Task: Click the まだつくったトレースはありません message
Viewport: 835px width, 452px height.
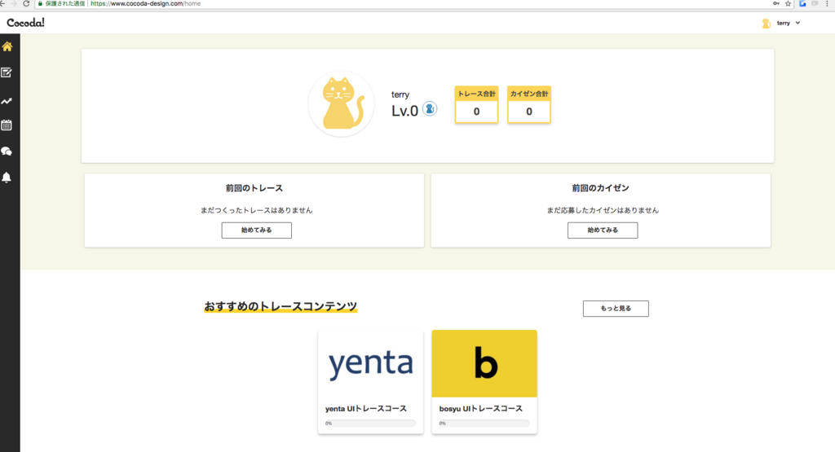Action: [x=257, y=210]
